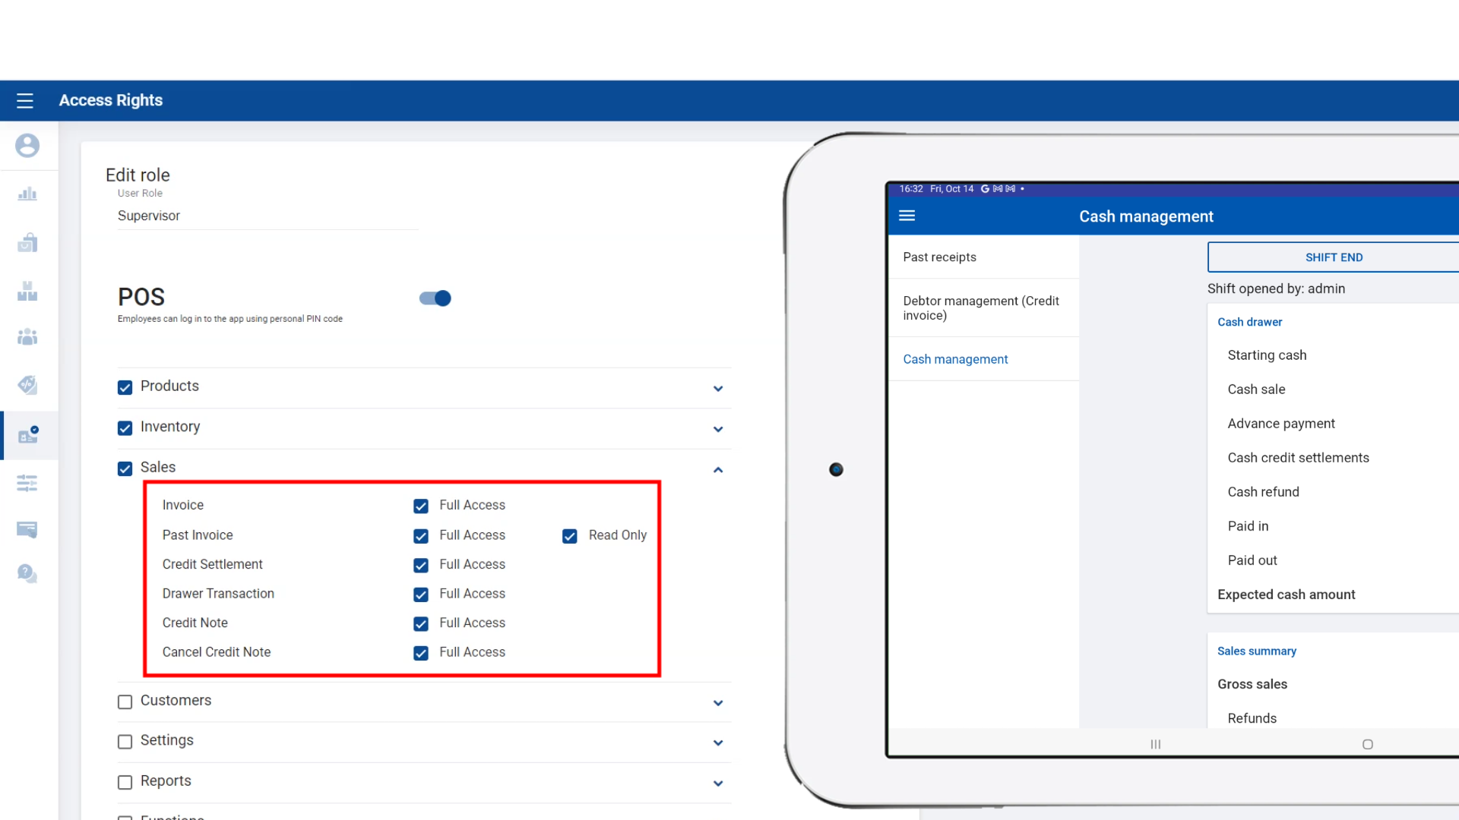Click the user profile avatar icon

point(27,145)
